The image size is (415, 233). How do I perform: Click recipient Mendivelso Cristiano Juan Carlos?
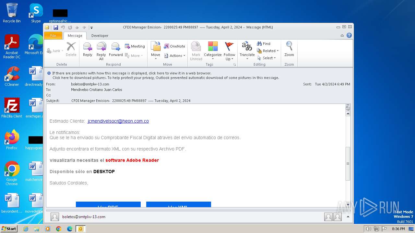click(x=97, y=90)
